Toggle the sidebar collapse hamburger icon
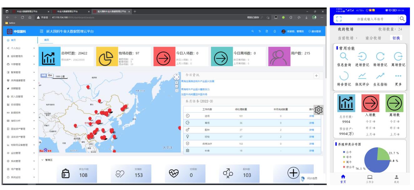Screen dimensions: 414x190 click(41, 31)
